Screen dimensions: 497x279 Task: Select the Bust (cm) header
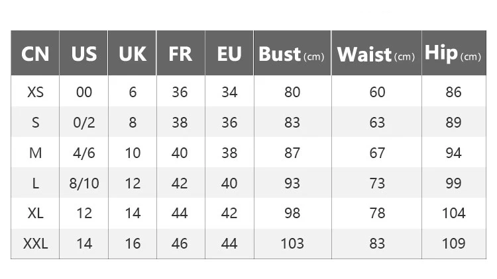pos(292,53)
